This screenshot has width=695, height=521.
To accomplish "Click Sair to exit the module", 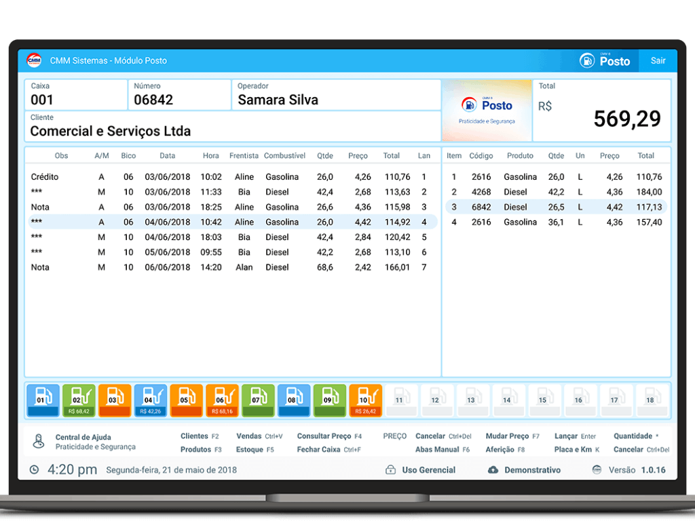I will tap(658, 60).
